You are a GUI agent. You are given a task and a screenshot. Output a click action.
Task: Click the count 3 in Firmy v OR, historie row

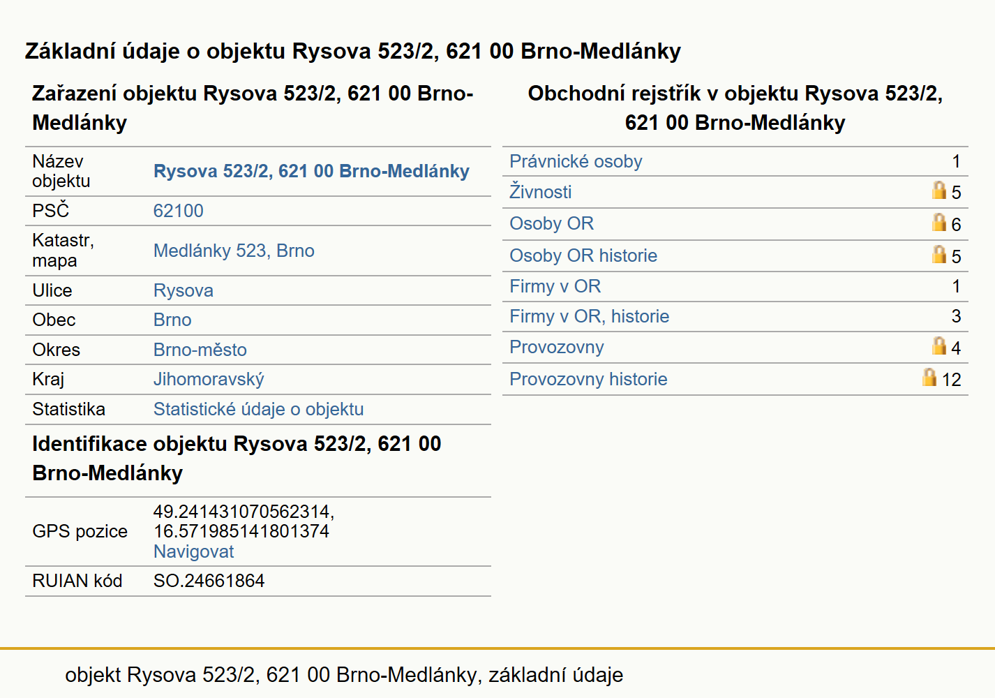956,316
